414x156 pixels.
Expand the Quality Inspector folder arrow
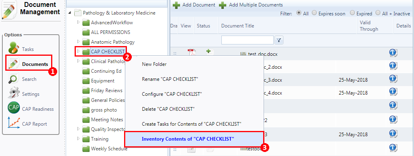click(x=78, y=129)
